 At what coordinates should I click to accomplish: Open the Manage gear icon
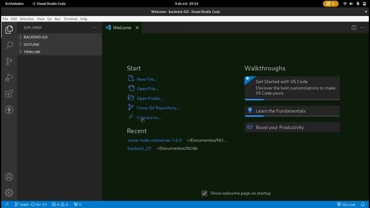[x=9, y=192]
